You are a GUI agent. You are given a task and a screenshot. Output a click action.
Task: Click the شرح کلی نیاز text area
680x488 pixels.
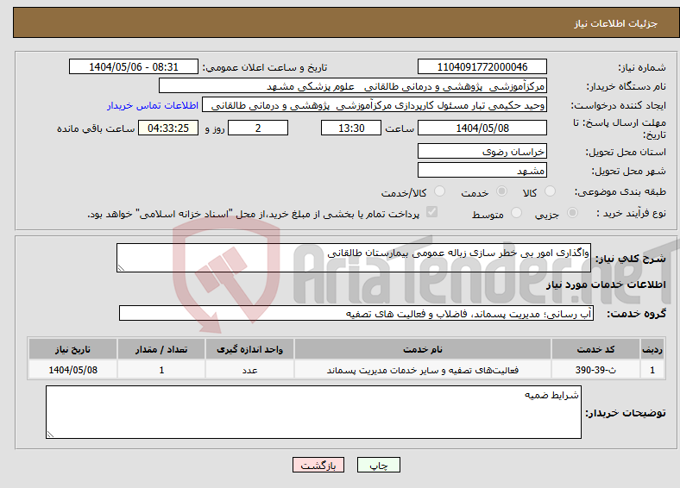(x=354, y=258)
